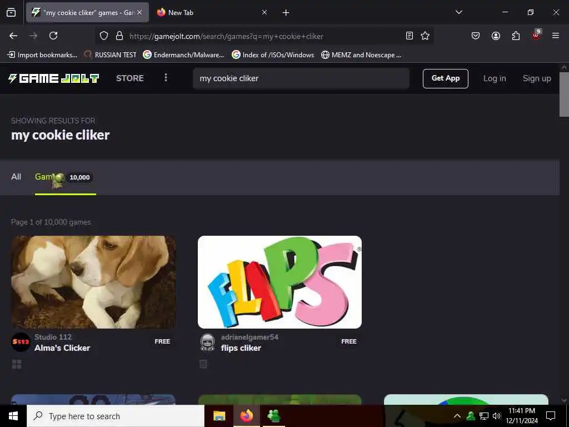The width and height of the screenshot is (569, 427).
Task: Select the Games results tab
Action: click(66, 177)
